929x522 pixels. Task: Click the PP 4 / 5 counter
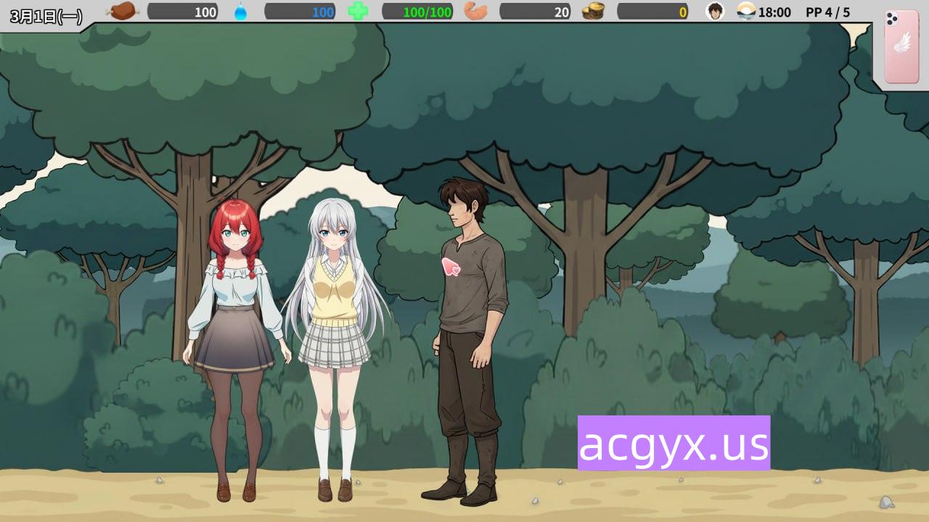[827, 12]
